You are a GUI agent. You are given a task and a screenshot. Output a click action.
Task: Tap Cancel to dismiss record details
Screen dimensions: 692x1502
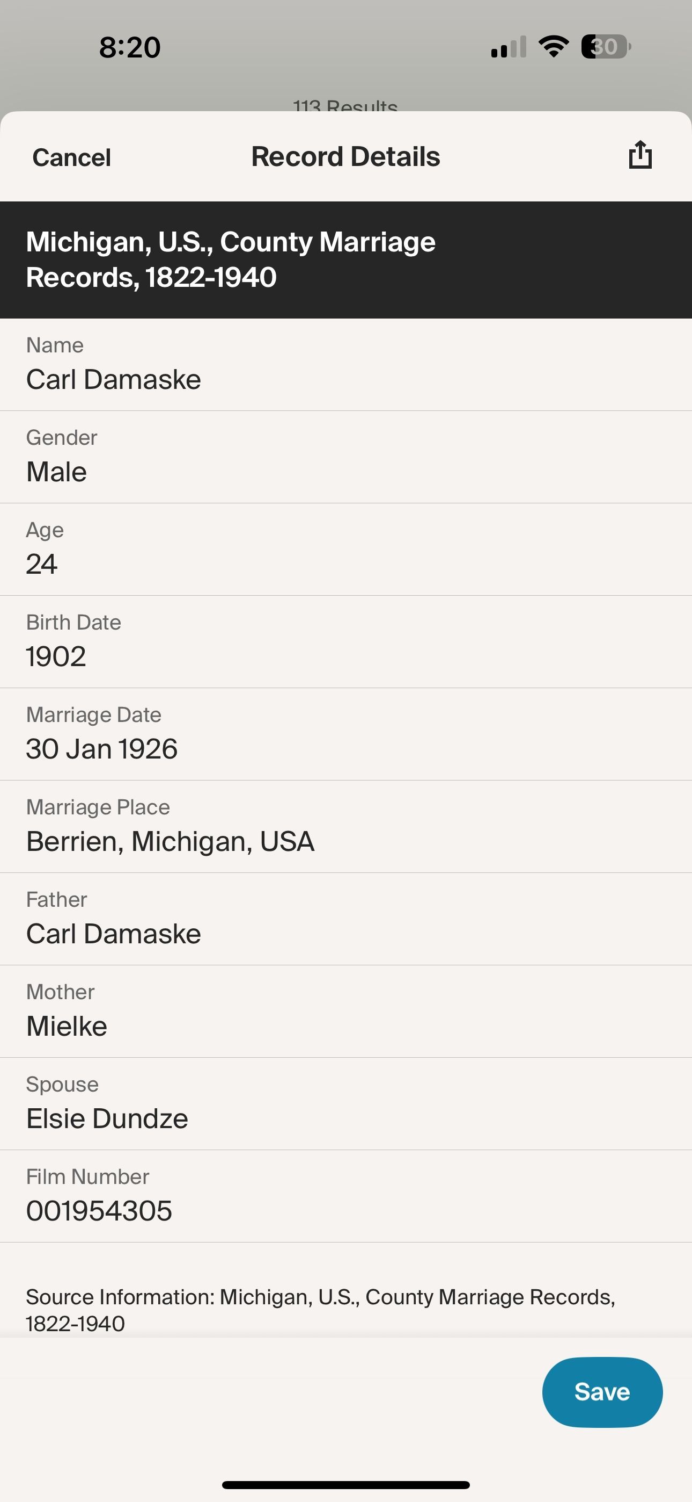pos(72,157)
